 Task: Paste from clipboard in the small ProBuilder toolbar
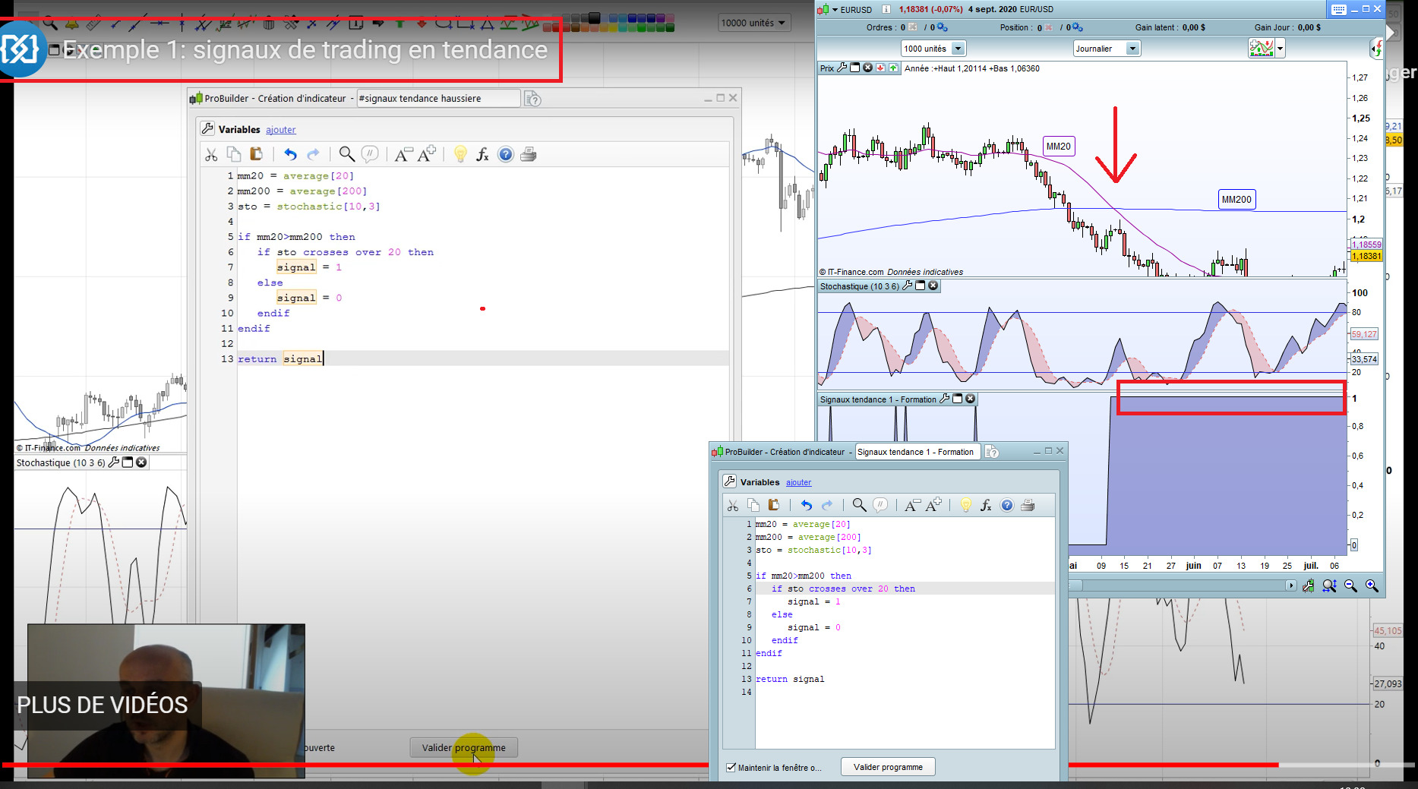pyautogui.click(x=774, y=505)
